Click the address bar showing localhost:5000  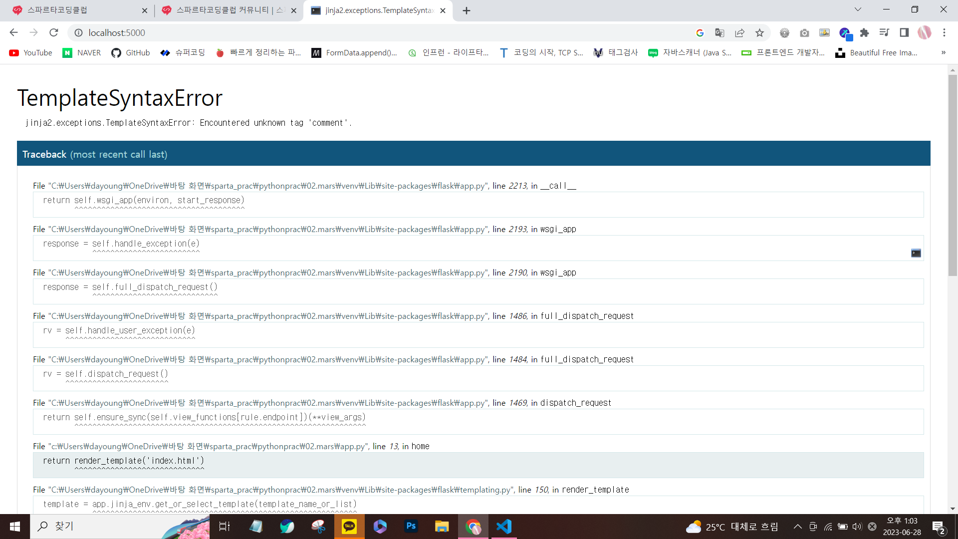tap(379, 32)
